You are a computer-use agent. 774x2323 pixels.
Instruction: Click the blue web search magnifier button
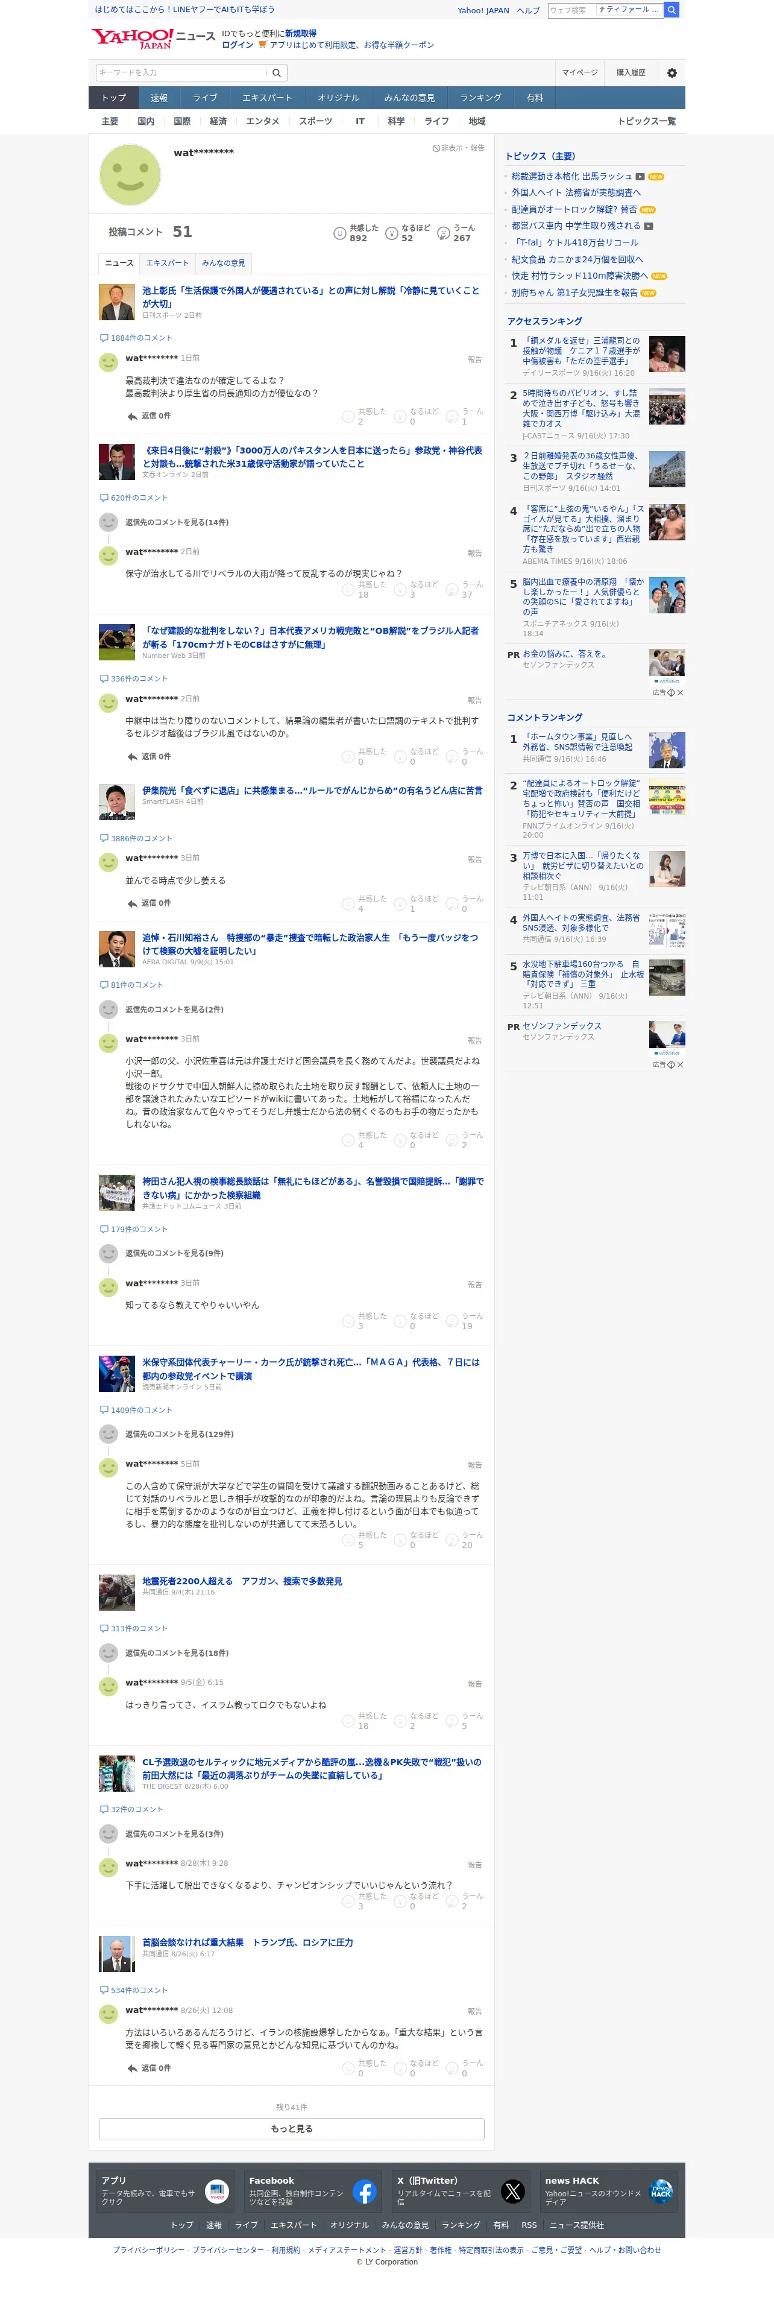point(672,10)
